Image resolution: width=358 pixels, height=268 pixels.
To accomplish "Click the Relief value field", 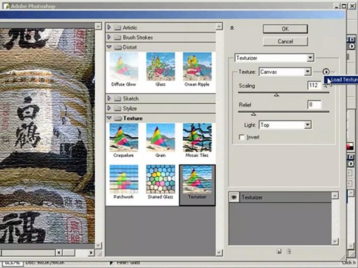I will pyautogui.click(x=314, y=105).
